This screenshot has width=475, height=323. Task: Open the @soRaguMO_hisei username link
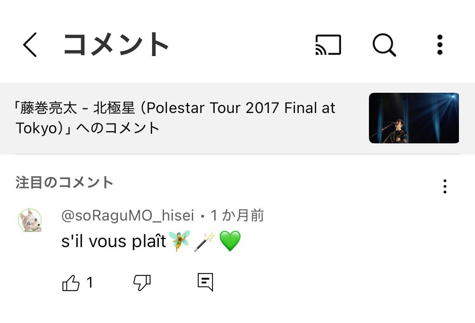point(128,216)
